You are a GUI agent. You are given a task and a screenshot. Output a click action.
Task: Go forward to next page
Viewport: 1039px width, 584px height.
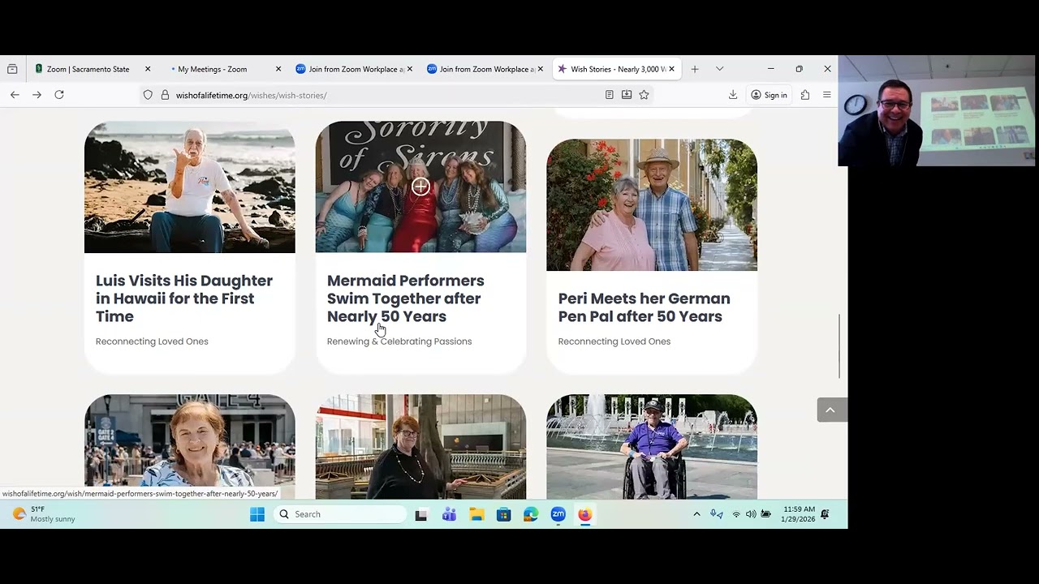click(x=37, y=95)
